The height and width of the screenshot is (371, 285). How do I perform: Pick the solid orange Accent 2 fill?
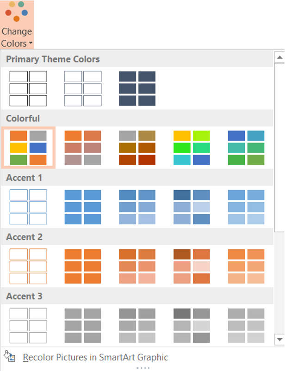click(x=83, y=266)
